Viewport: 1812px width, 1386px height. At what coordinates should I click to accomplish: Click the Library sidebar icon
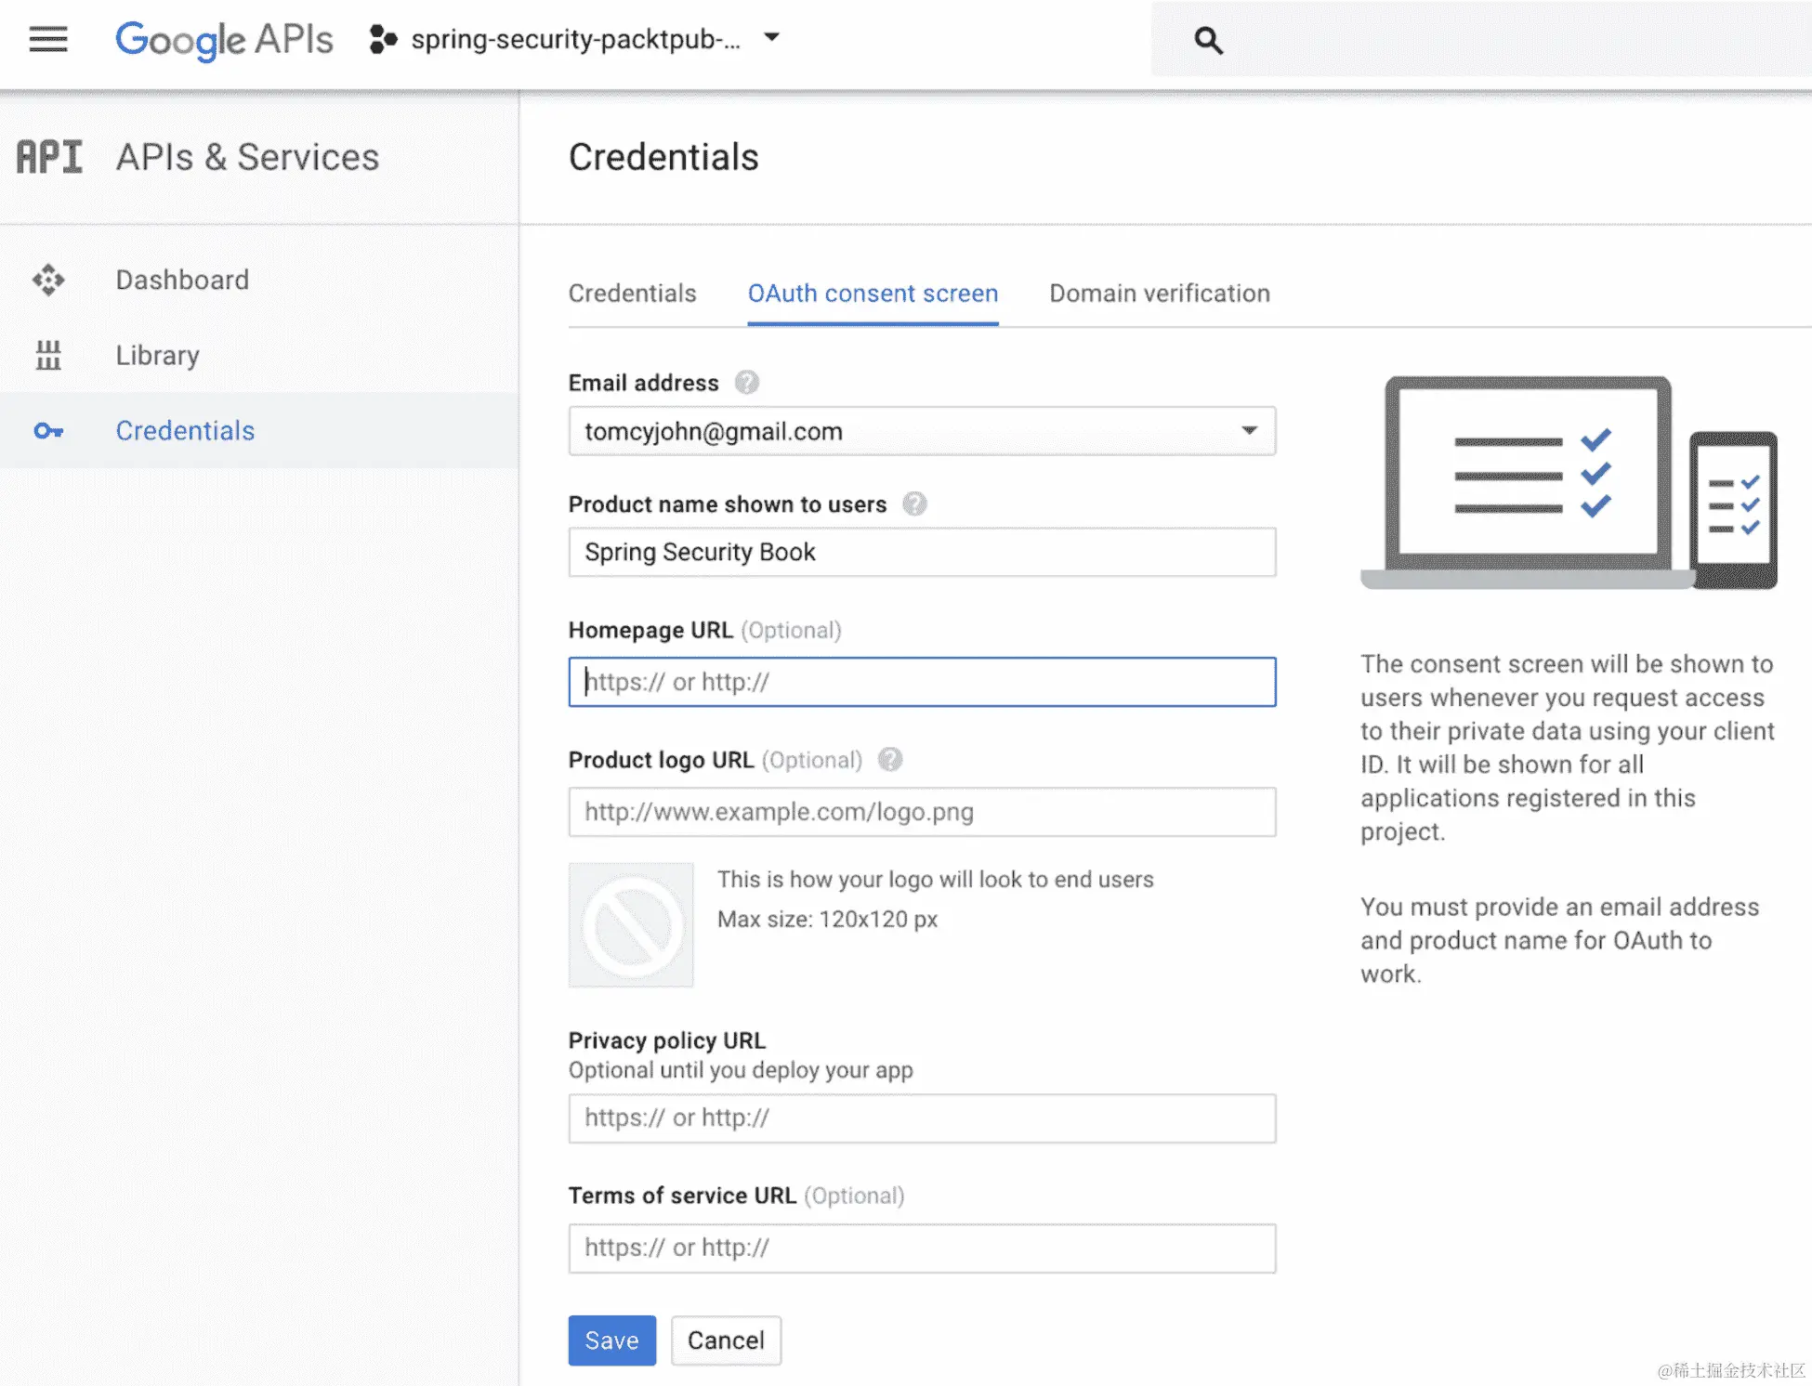point(48,355)
